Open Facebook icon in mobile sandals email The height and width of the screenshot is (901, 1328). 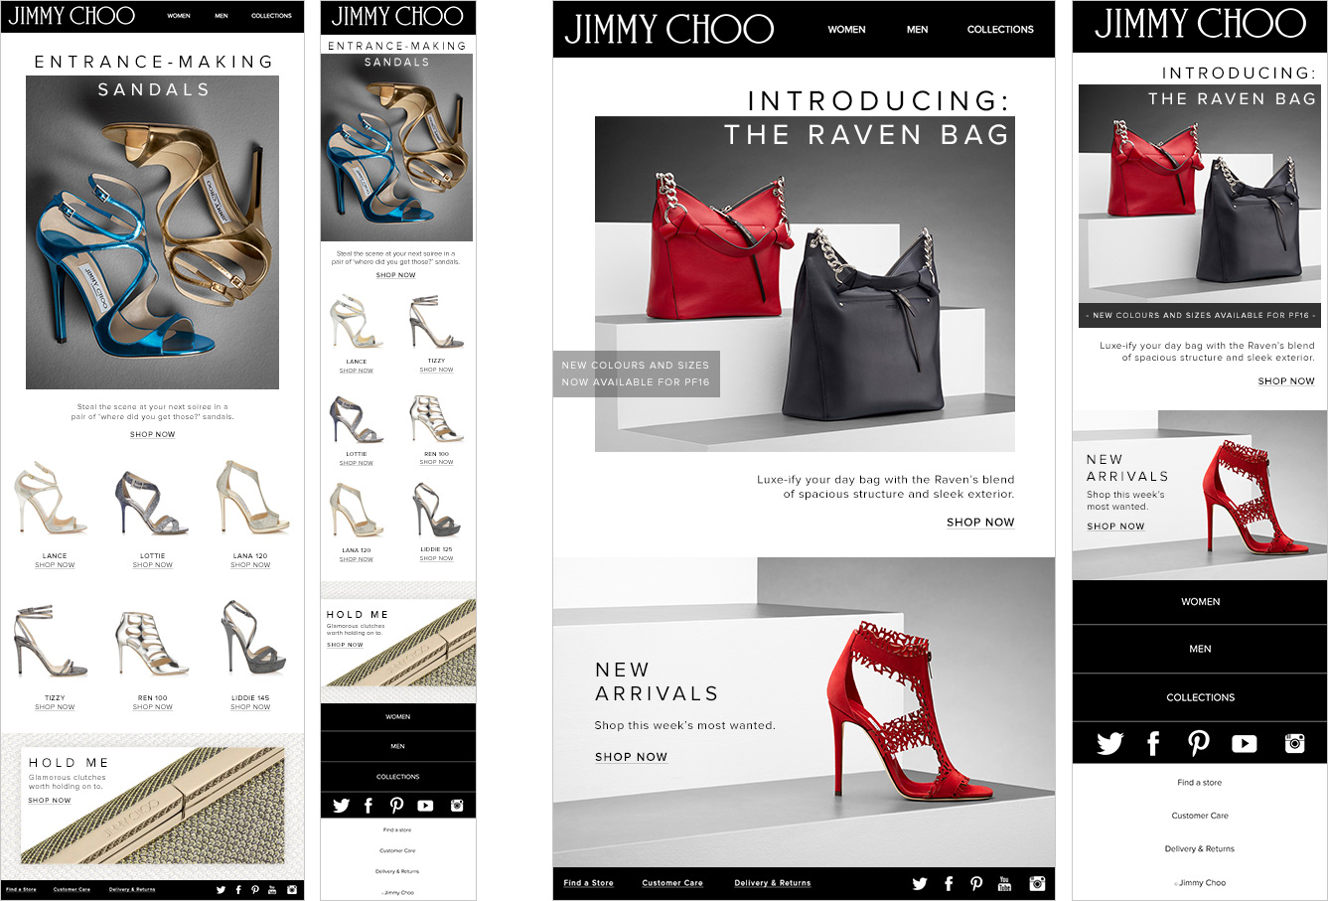369,806
